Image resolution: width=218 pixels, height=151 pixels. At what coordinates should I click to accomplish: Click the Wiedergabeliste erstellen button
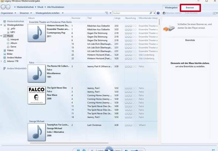[48, 13]
